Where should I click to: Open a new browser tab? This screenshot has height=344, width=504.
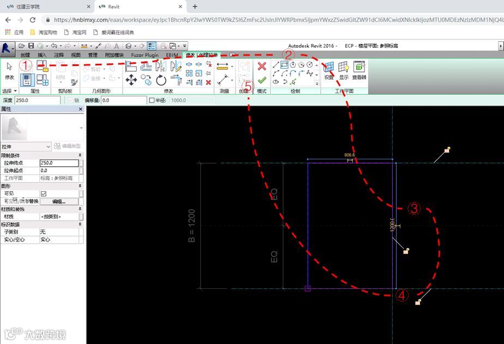[x=195, y=7]
